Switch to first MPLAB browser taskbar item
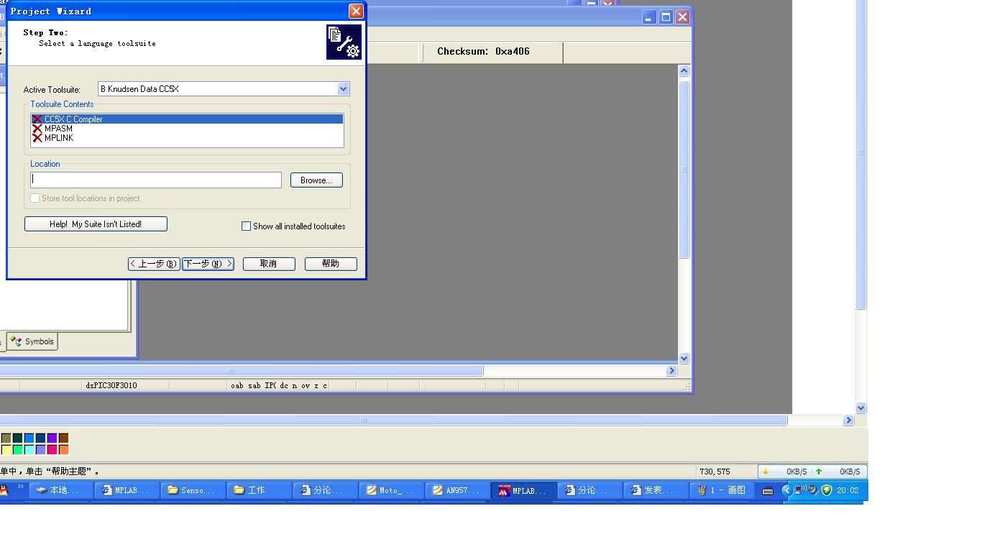Screen dimensions: 982x552 pos(127,490)
